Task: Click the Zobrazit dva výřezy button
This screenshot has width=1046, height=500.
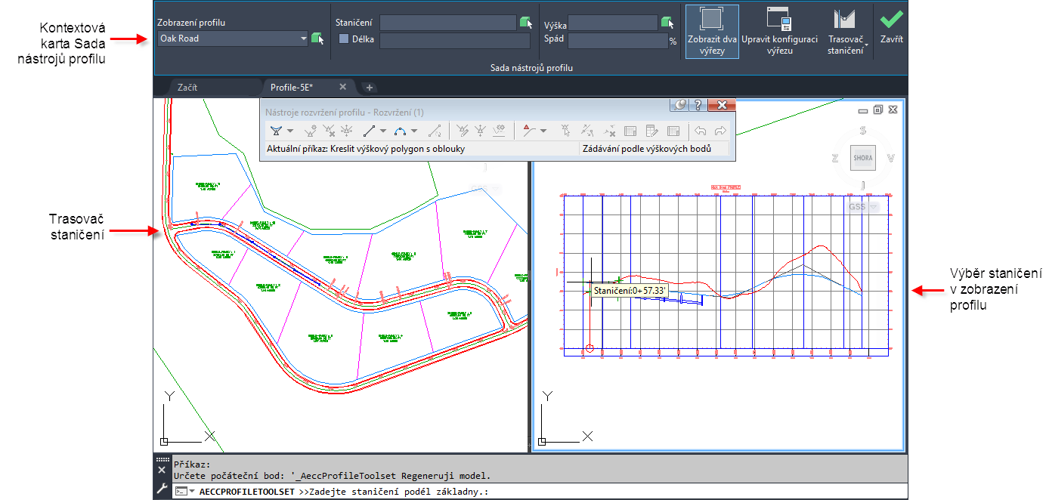Action: (711, 32)
